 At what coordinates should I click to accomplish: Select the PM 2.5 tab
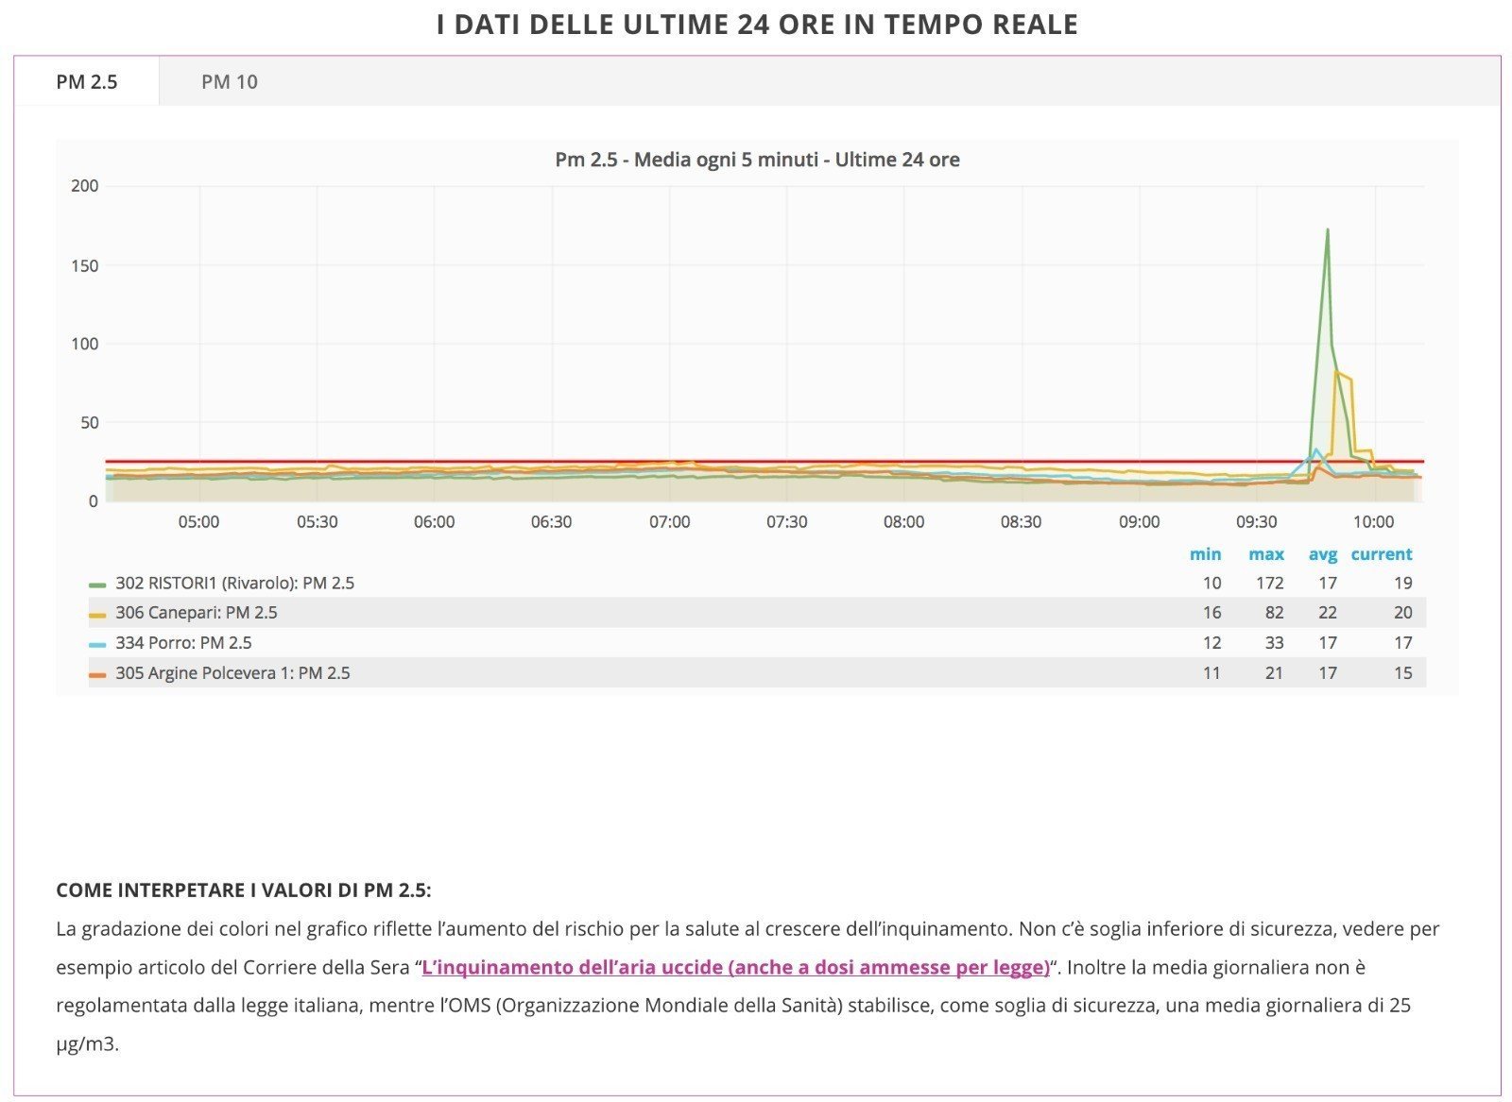pyautogui.click(x=86, y=82)
